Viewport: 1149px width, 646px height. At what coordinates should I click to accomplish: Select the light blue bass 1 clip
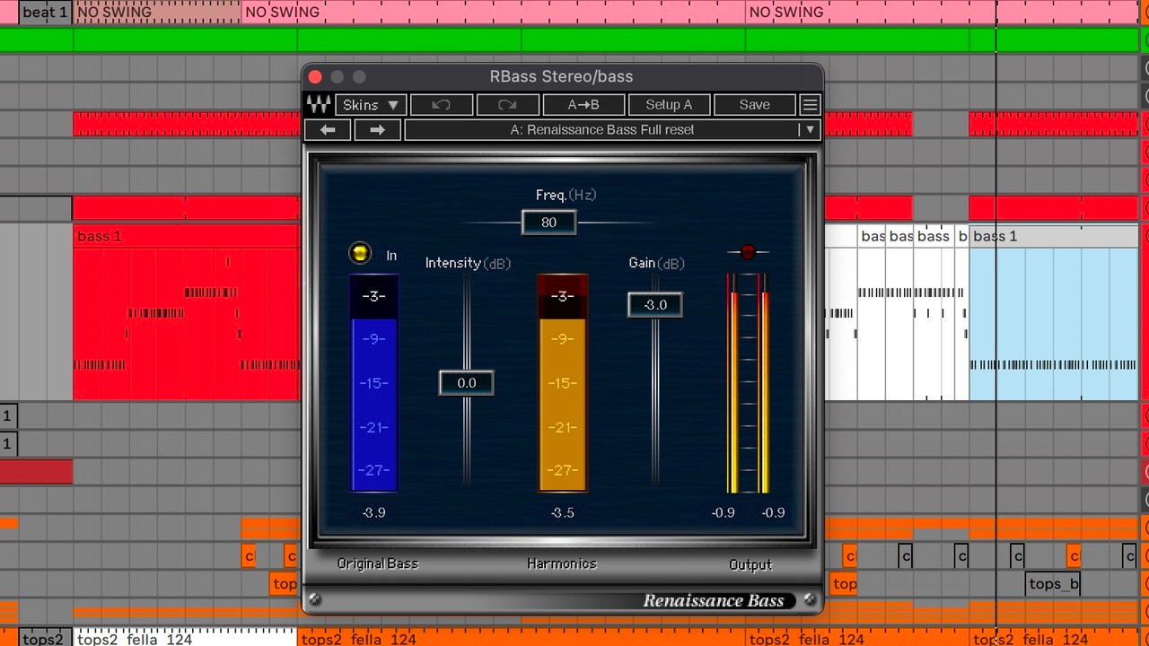(x=1054, y=313)
